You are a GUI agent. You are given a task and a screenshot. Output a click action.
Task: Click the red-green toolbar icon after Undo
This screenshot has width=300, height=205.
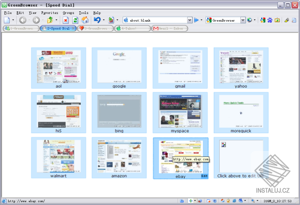click(111, 20)
